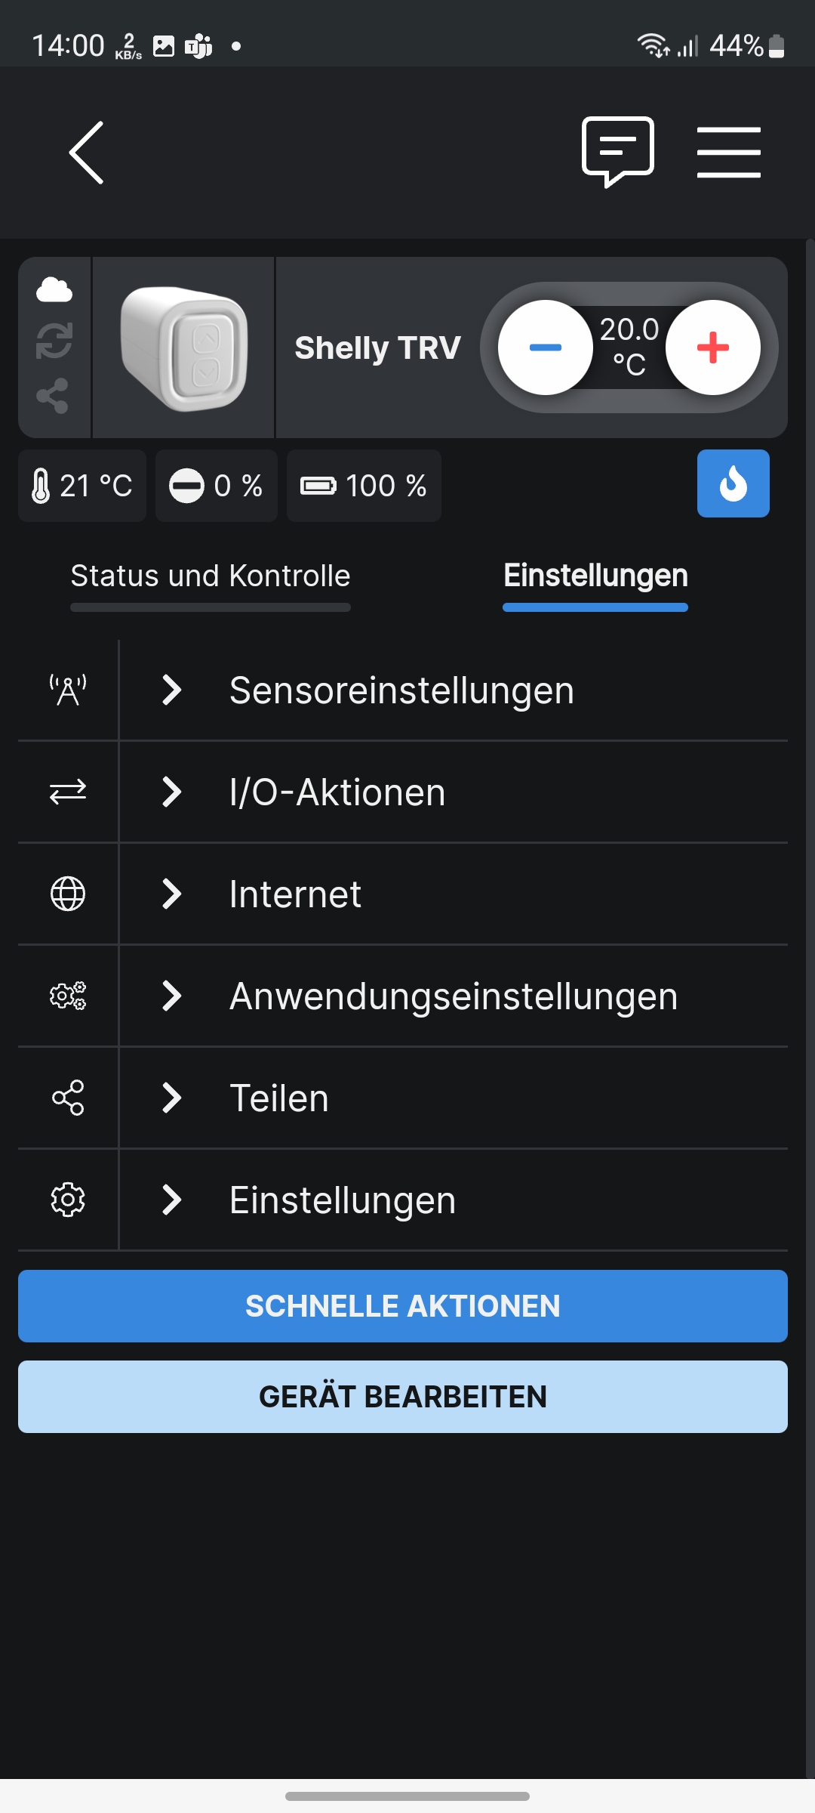
Task: Toggle the blue flame heating button
Action: [733, 483]
